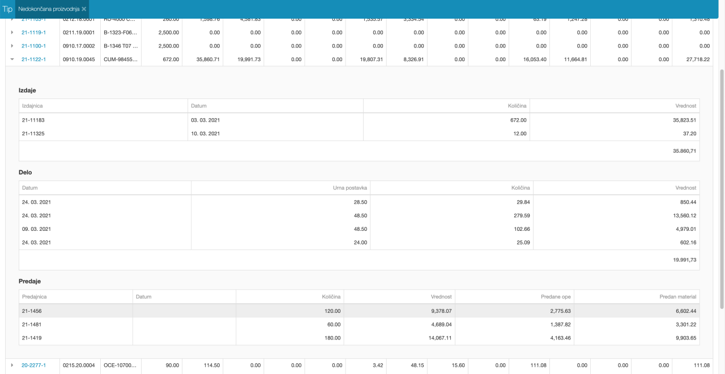Close the Nedokončana proizvodnja tab
This screenshot has height=374, width=725.
(84, 9)
